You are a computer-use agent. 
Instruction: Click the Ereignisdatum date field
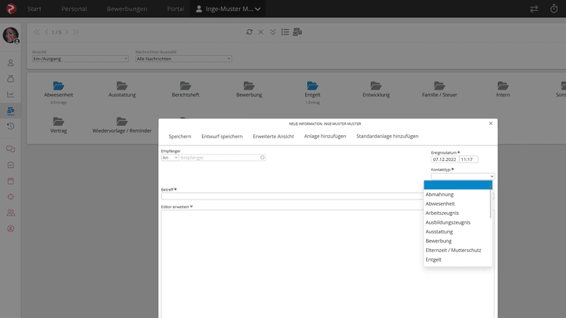[444, 159]
